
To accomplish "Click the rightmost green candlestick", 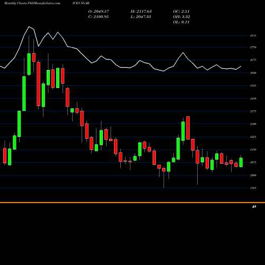I will tap(241, 162).
